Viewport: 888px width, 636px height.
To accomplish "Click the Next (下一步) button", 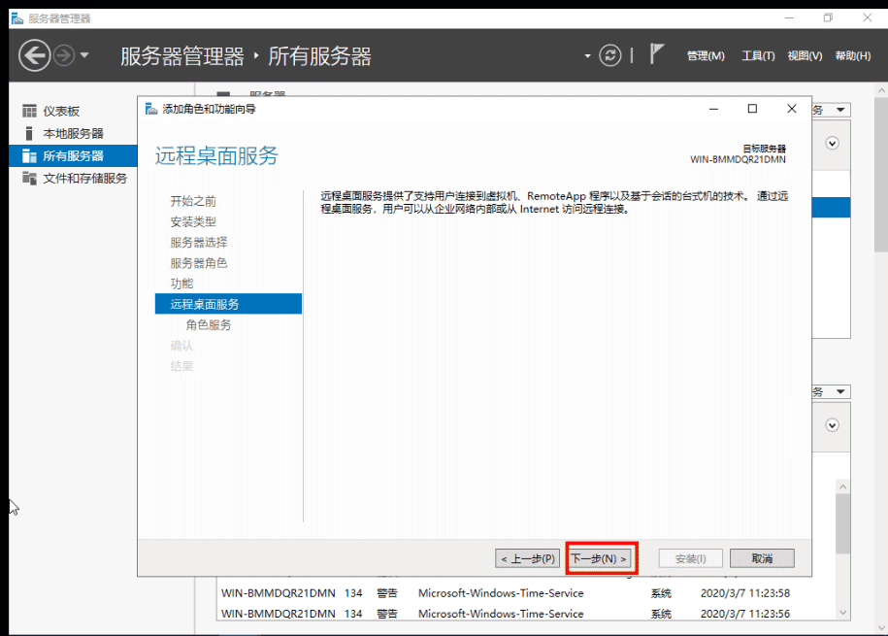I will [x=600, y=558].
